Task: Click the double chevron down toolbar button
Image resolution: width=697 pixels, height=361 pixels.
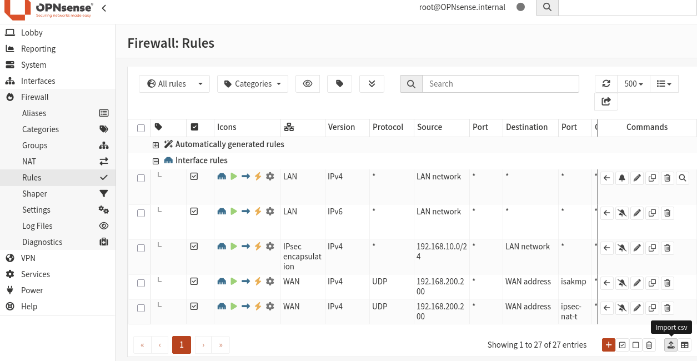Action: tap(372, 84)
